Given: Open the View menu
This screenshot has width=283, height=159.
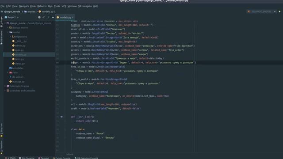Looking at the screenshot, I should pos(15,6).
